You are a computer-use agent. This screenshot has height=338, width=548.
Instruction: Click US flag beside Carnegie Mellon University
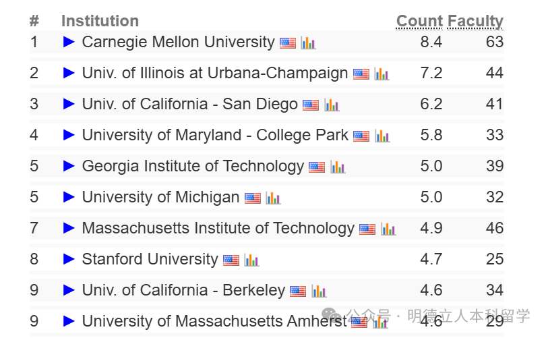[x=288, y=43]
